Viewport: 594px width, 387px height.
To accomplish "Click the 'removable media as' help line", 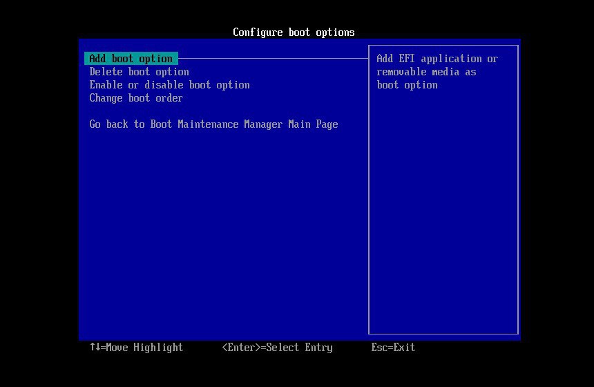I will tap(426, 72).
